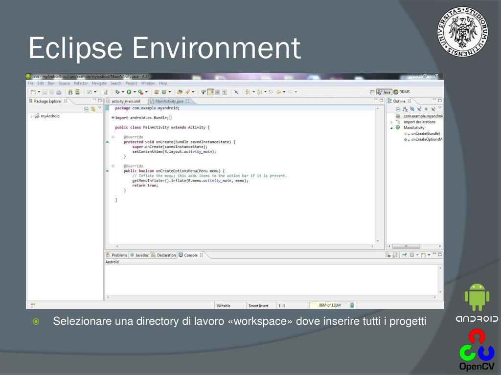Click the Smart Insert status entry

[258, 306]
